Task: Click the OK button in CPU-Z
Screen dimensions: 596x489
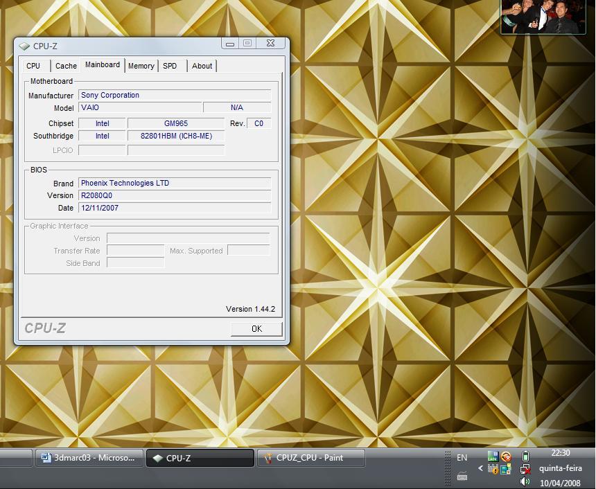Action: pos(256,329)
